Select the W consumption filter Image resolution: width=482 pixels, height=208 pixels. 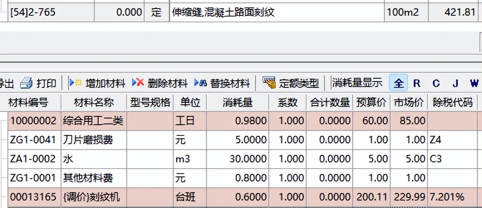tap(475, 83)
